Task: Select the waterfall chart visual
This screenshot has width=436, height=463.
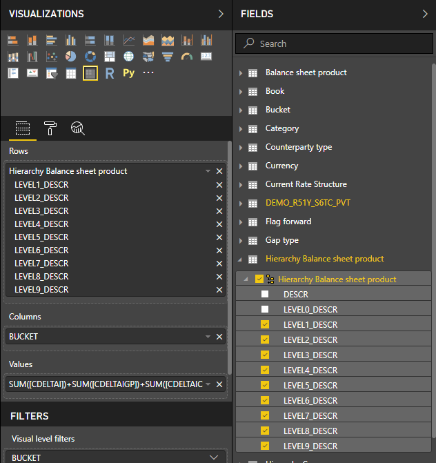Action: 32,57
